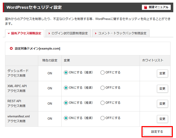The image size is (176, 138).
Task: Switch to コメント・トラックバック制限設定 tab
Action: coord(121,33)
